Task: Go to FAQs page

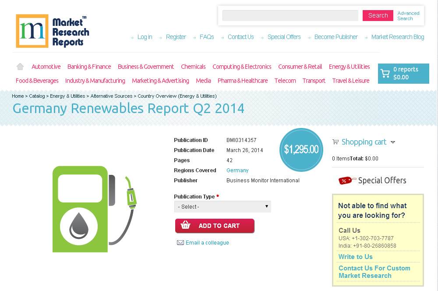Action: pos(207,37)
